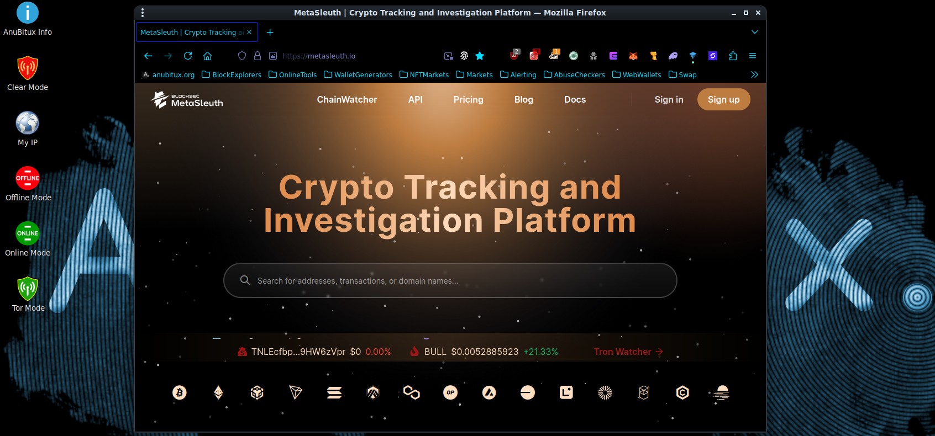Click the bookmark star icon

pyautogui.click(x=480, y=56)
